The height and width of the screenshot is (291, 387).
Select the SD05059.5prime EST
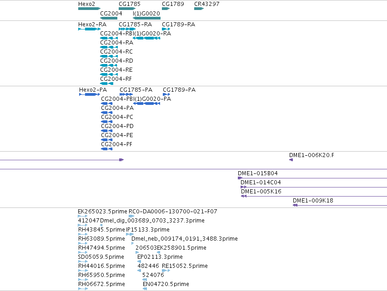(x=83, y=261)
